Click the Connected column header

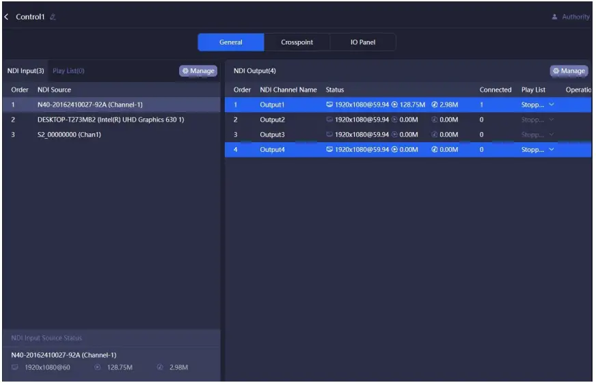coord(496,90)
